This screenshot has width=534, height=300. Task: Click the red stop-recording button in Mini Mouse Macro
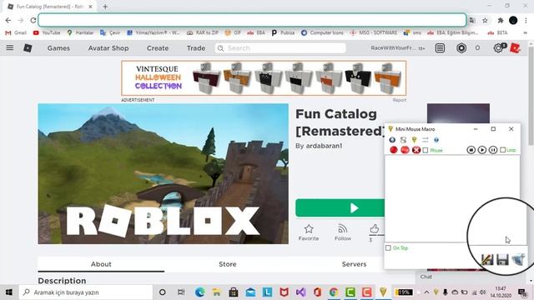(x=405, y=150)
